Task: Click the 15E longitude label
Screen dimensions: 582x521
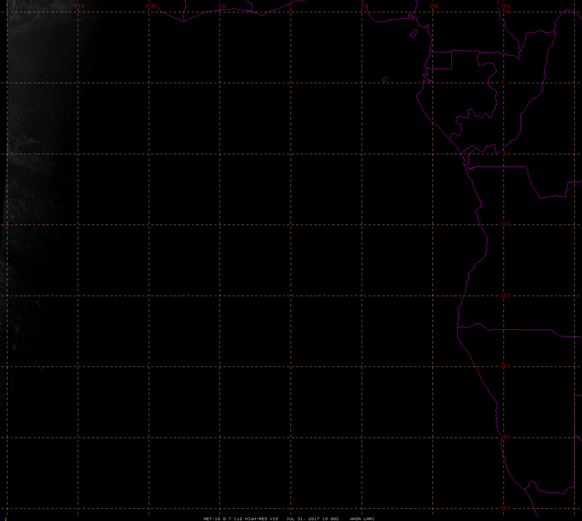Action: pos(505,6)
